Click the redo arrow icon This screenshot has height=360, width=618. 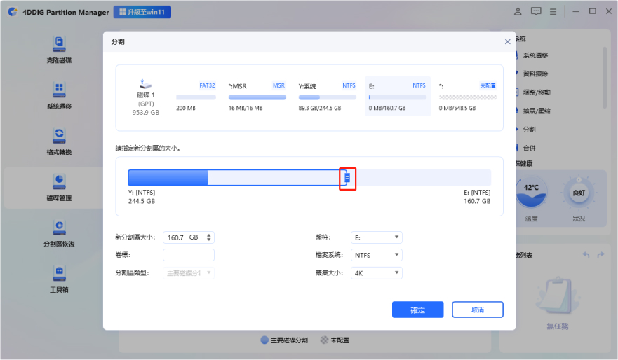pos(600,255)
